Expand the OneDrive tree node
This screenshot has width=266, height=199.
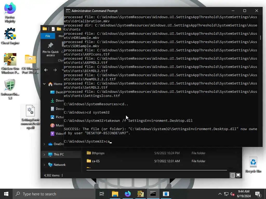[44, 144]
